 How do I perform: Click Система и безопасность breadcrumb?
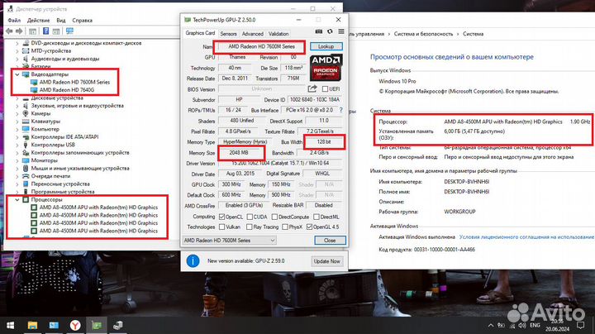(423, 34)
